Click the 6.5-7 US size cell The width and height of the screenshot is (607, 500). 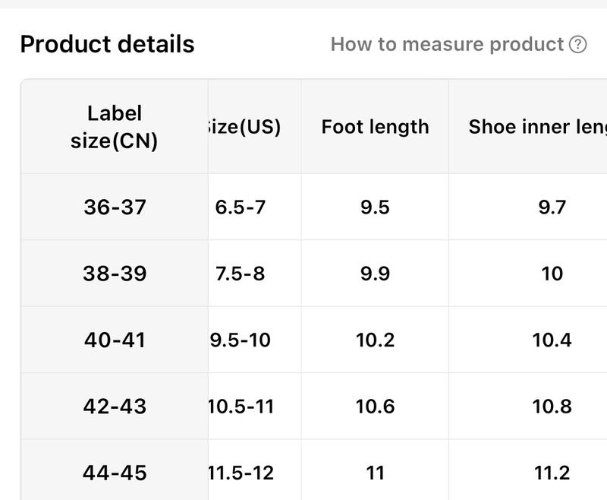click(241, 207)
